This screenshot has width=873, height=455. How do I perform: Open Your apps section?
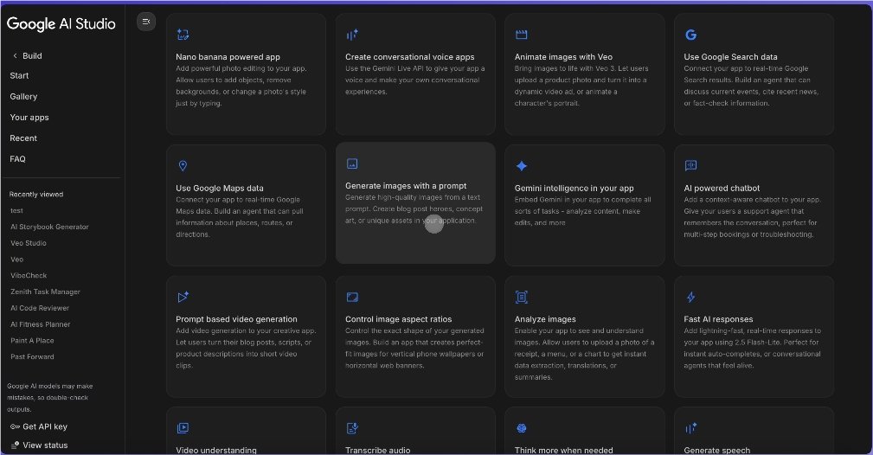tap(29, 118)
